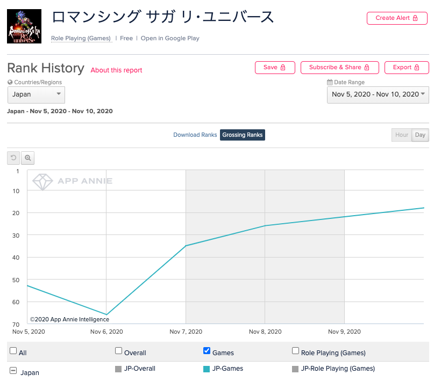Click the JP-Role Playing (Games) gray swatch
Image resolution: width=434 pixels, height=382 pixels.
click(295, 369)
